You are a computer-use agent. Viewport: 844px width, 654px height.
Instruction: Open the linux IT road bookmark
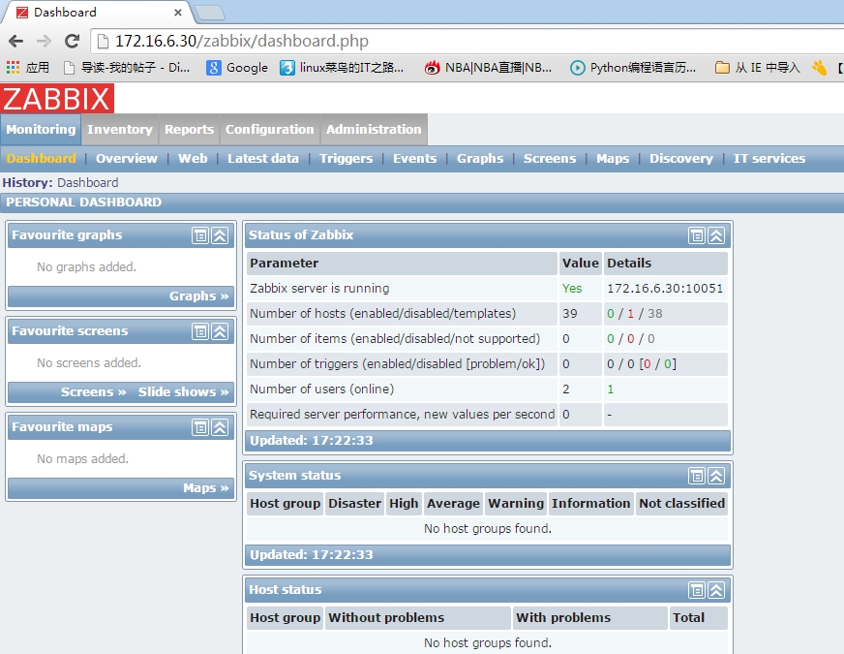tap(342, 68)
